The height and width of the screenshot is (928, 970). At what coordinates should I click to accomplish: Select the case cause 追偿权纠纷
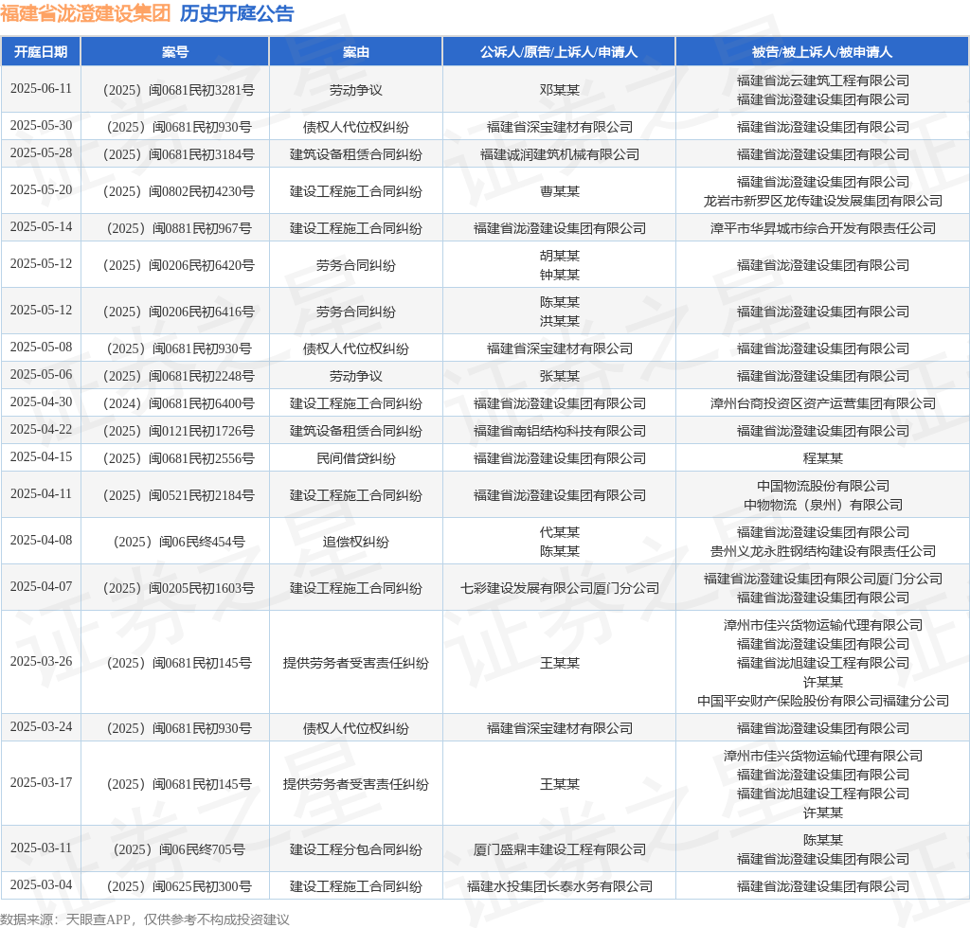pos(356,542)
